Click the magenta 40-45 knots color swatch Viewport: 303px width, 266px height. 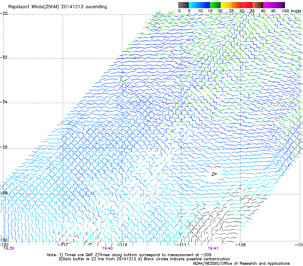pos(269,5)
